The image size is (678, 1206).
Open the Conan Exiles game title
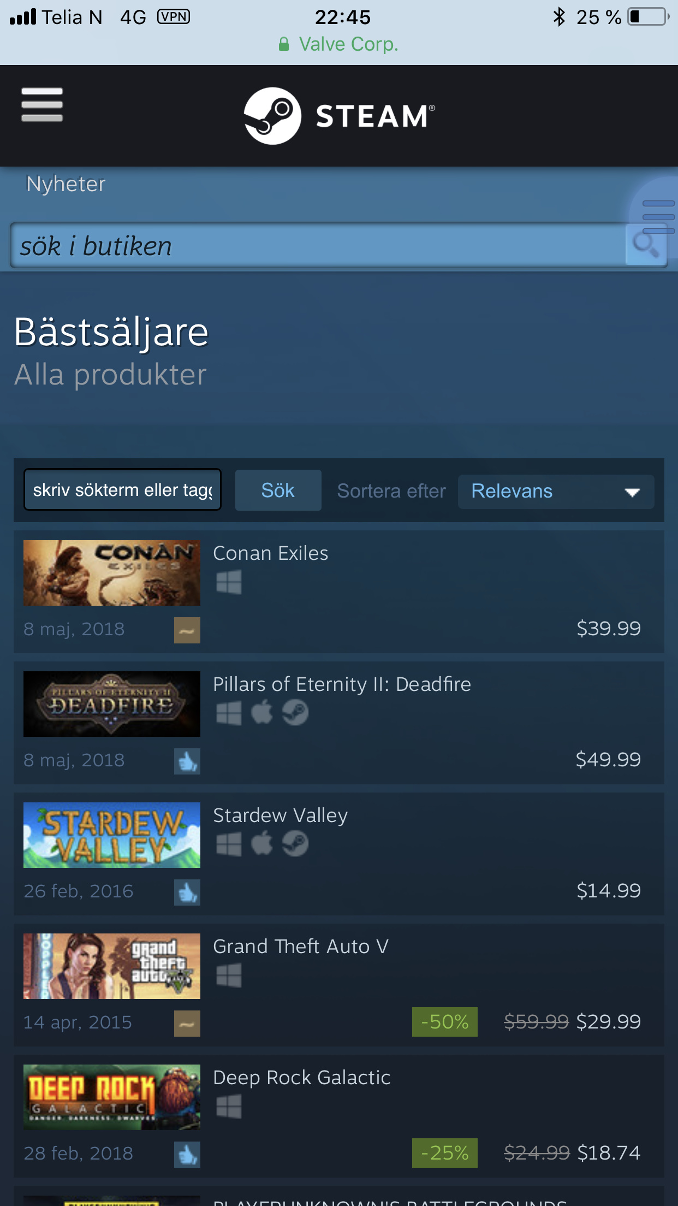click(271, 553)
